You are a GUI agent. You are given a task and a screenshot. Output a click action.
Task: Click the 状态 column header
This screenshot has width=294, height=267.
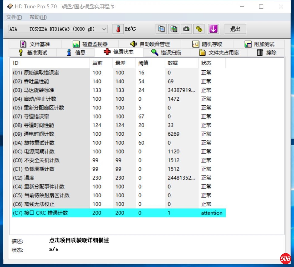pos(206,63)
